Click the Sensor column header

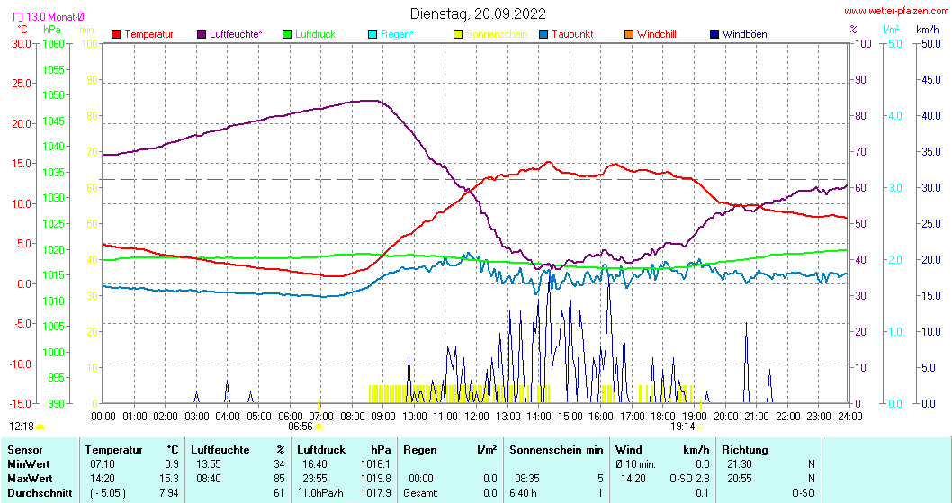pyautogui.click(x=25, y=450)
